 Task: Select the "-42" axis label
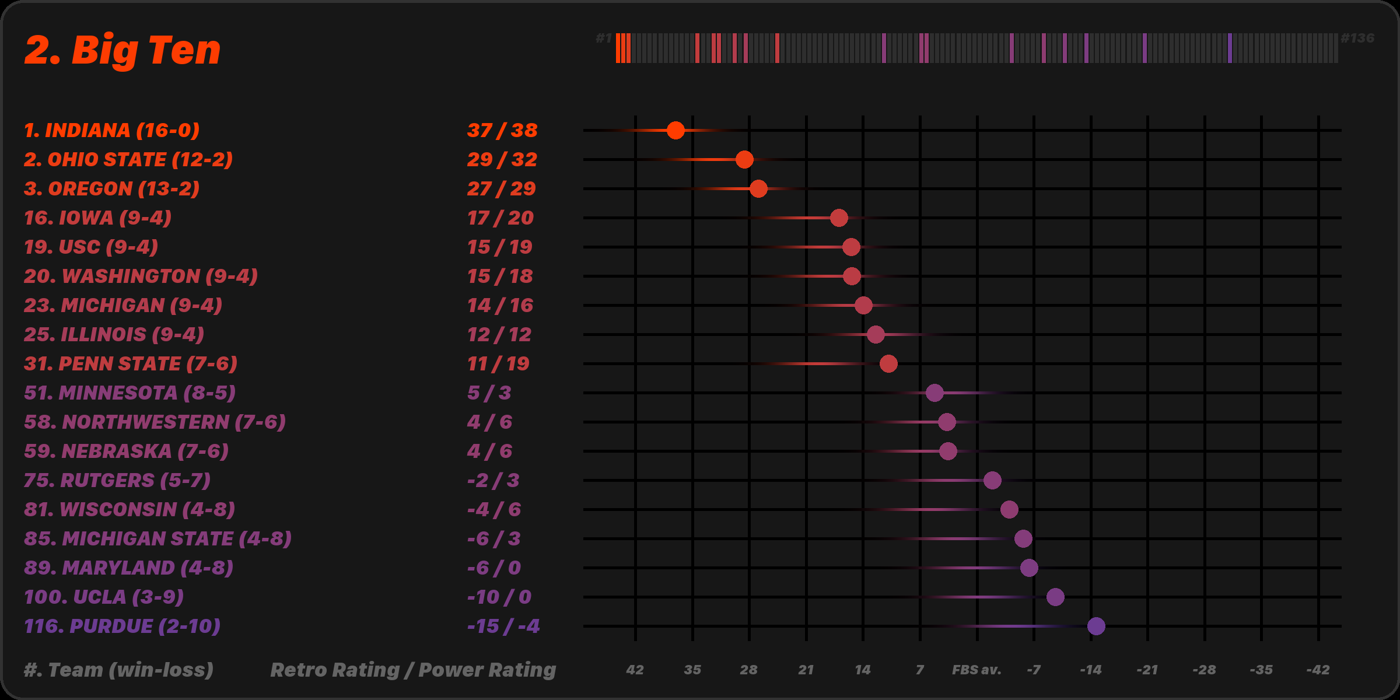[x=1318, y=670]
